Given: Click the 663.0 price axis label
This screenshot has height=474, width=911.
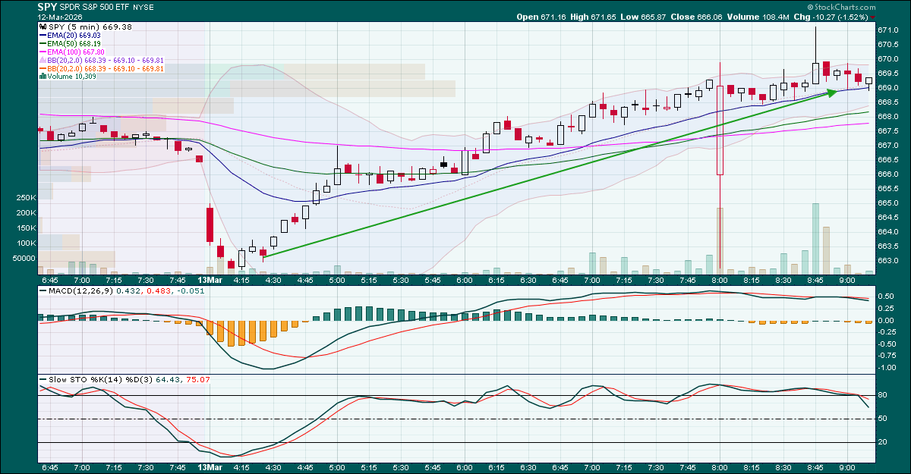Looking at the screenshot, I should (889, 261).
